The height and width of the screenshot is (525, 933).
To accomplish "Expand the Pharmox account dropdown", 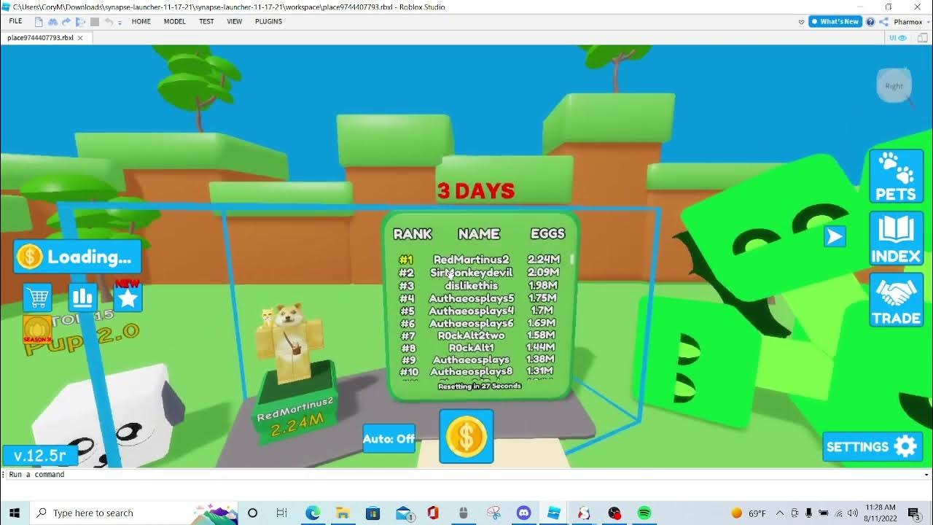I will (x=928, y=22).
